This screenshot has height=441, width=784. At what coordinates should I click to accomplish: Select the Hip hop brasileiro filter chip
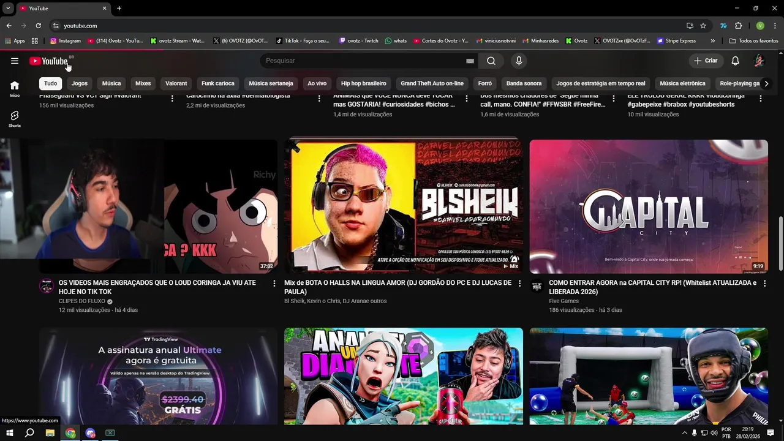click(x=364, y=83)
